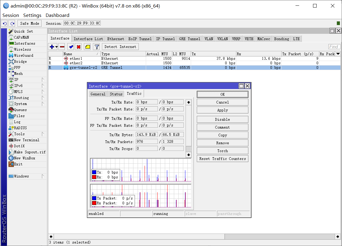The height and width of the screenshot is (246, 342).
Task: Expand Tools submenu in sidebar
Action: point(43,134)
